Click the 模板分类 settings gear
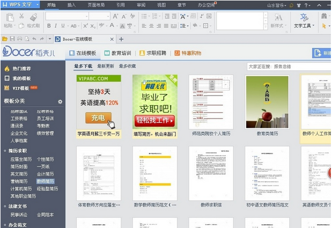 click(x=60, y=101)
